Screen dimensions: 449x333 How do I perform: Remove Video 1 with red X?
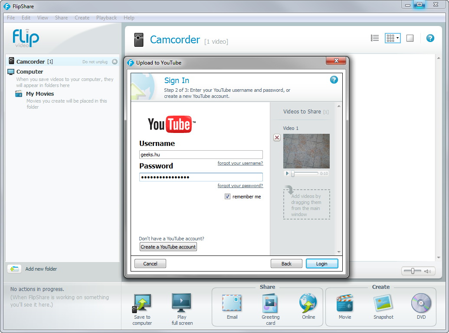pos(277,138)
